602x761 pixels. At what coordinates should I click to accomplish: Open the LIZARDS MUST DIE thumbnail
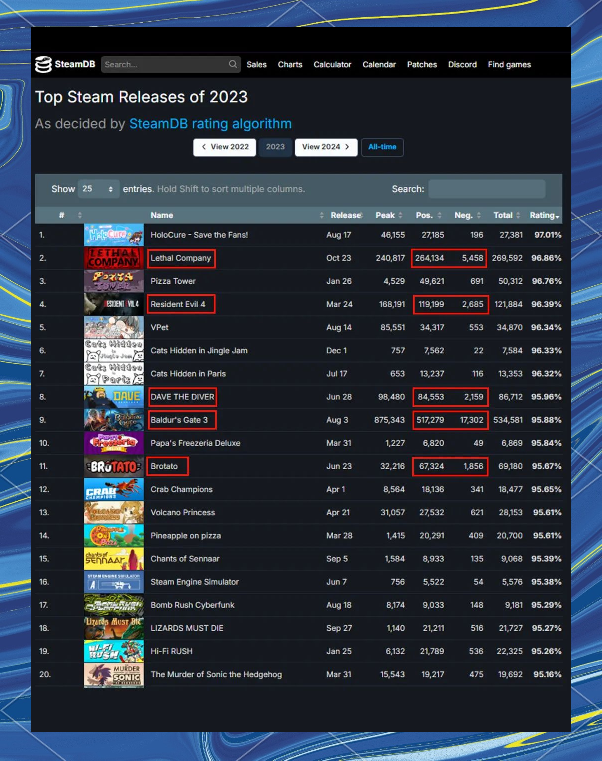pyautogui.click(x=114, y=628)
